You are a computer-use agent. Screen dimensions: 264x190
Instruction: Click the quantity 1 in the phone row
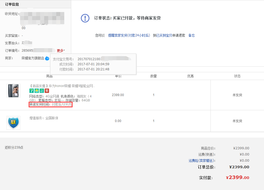(153, 95)
